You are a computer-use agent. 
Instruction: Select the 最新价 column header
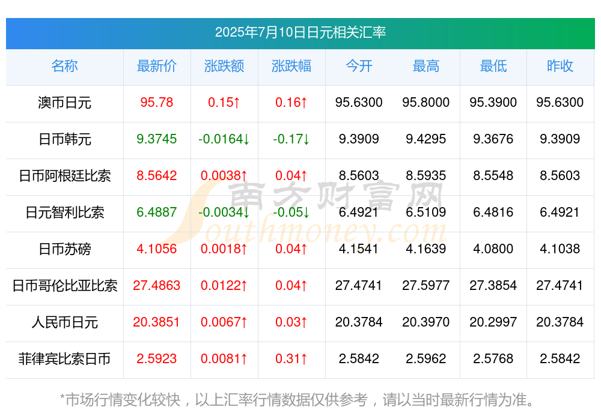(x=156, y=66)
